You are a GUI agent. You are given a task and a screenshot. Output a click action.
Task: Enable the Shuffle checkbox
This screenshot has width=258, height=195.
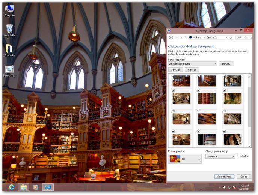[239, 156]
